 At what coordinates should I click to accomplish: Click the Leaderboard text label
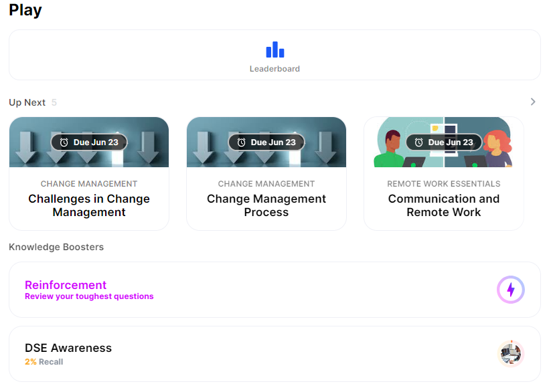point(274,69)
